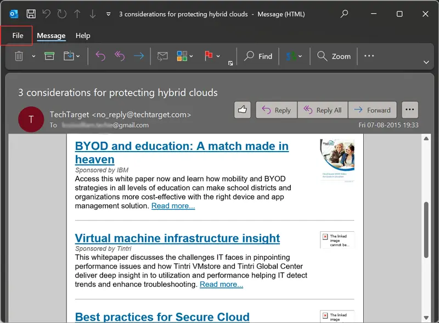
Task: Like the email with thumbs up button
Action: coord(242,110)
